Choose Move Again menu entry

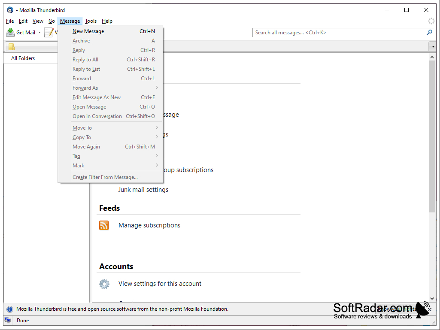click(111, 147)
